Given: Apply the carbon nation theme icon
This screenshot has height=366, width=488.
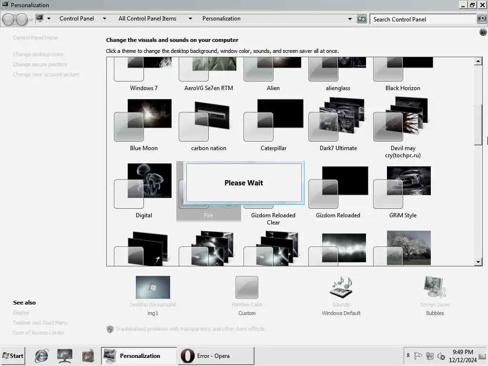Looking at the screenshot, I should click(205, 122).
